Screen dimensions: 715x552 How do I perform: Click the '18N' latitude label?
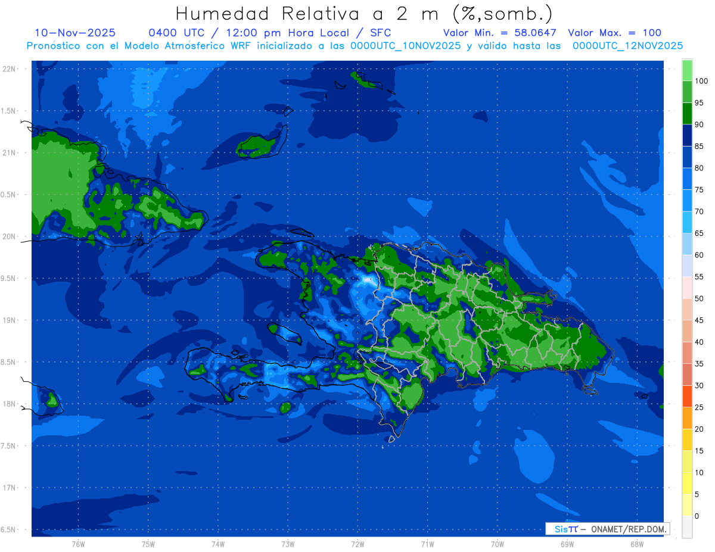click(8, 404)
